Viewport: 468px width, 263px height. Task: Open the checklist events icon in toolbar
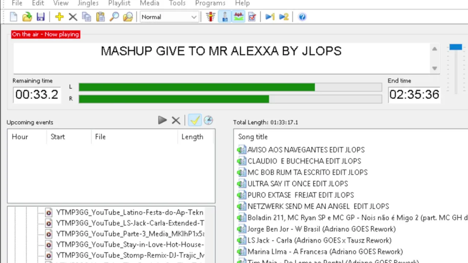click(x=252, y=17)
